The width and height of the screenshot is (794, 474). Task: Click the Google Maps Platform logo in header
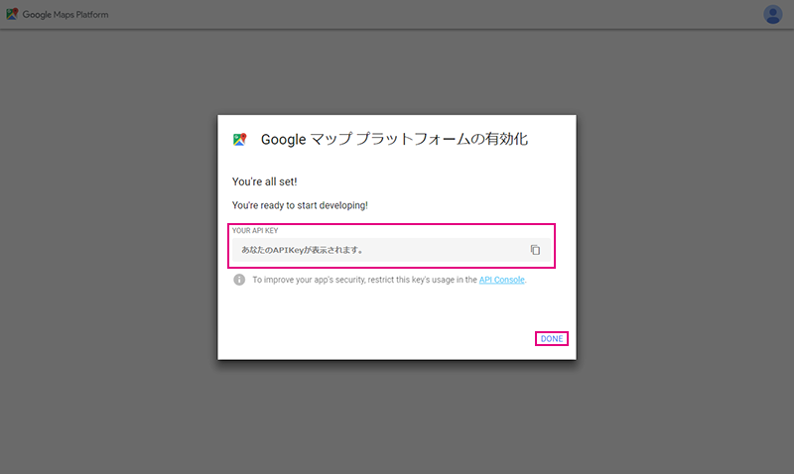(x=12, y=14)
